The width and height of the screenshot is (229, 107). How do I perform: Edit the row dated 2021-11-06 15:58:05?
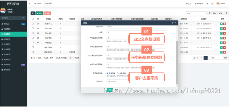pyautogui.click(x=221, y=29)
